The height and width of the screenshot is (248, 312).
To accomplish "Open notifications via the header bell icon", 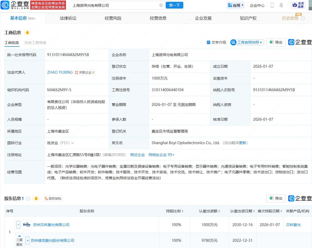I will 281,5.
